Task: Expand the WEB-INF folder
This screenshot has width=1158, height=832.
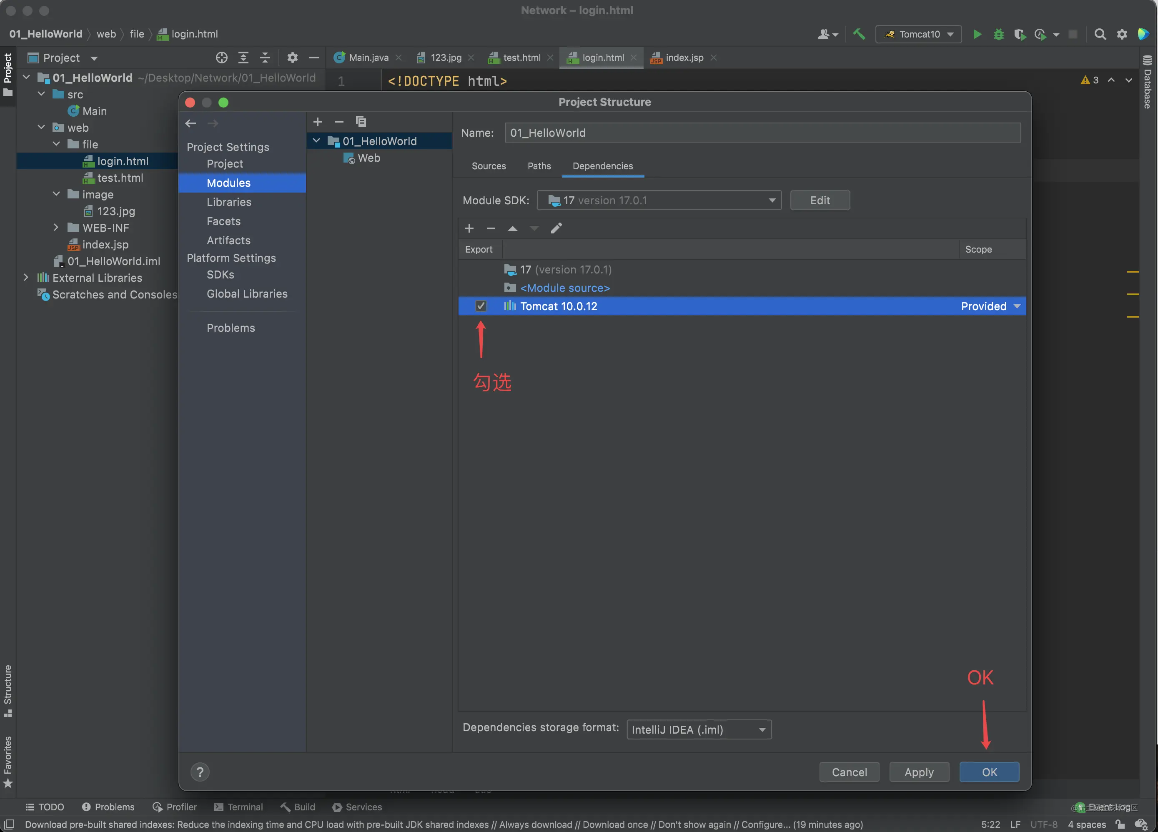Action: pyautogui.click(x=56, y=228)
